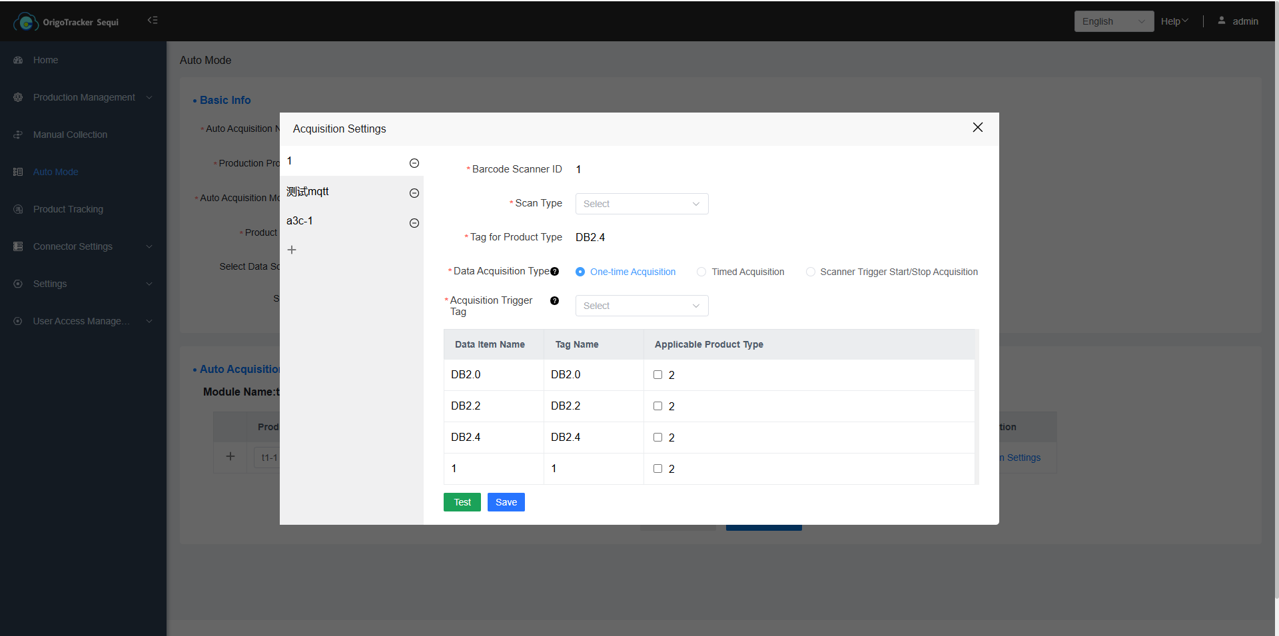Screen dimensions: 1279x636
Task: Add new scanner with plus icon
Action: [x=292, y=250]
